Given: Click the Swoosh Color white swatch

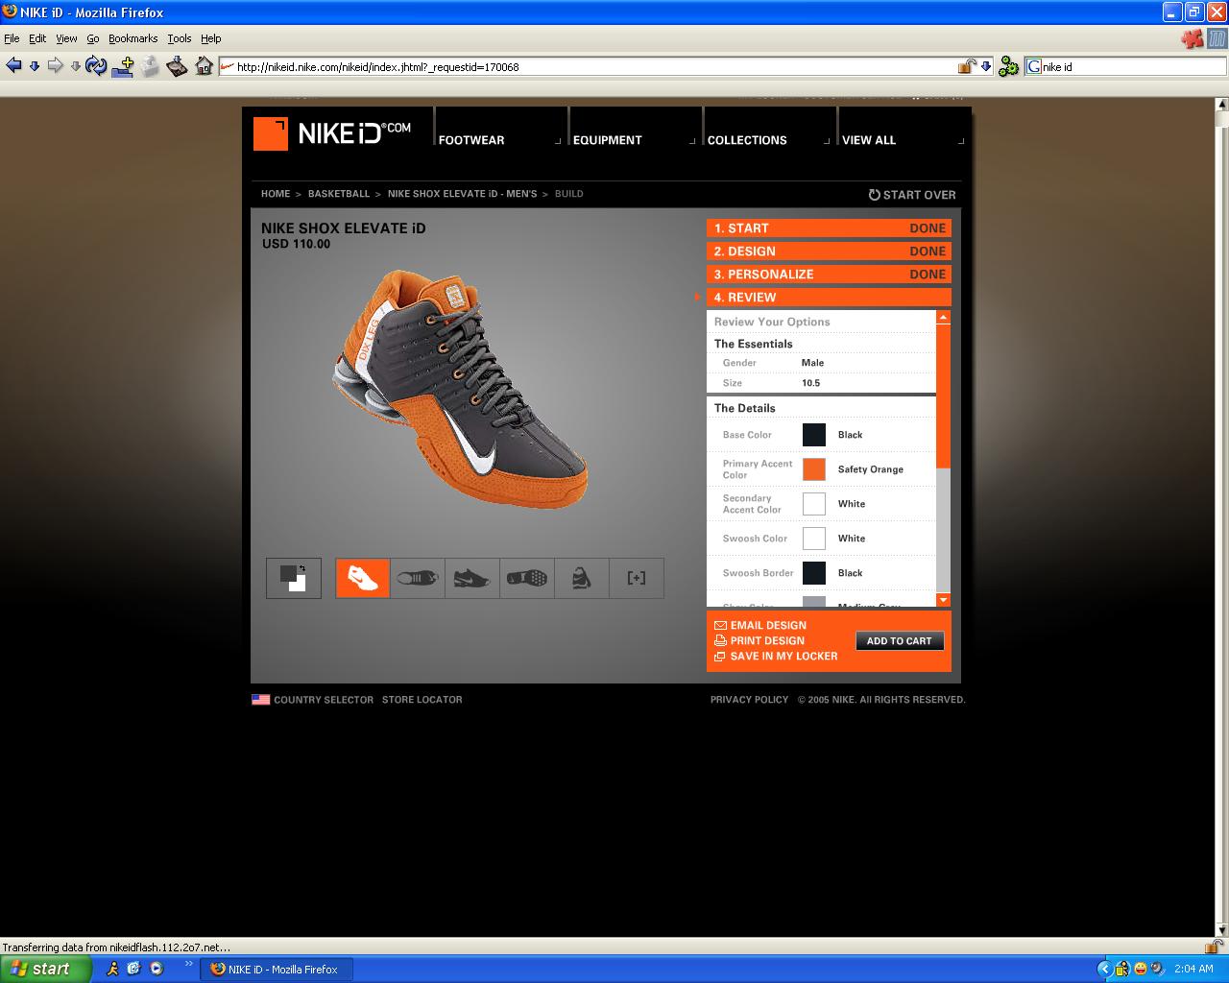Looking at the screenshot, I should (x=814, y=539).
